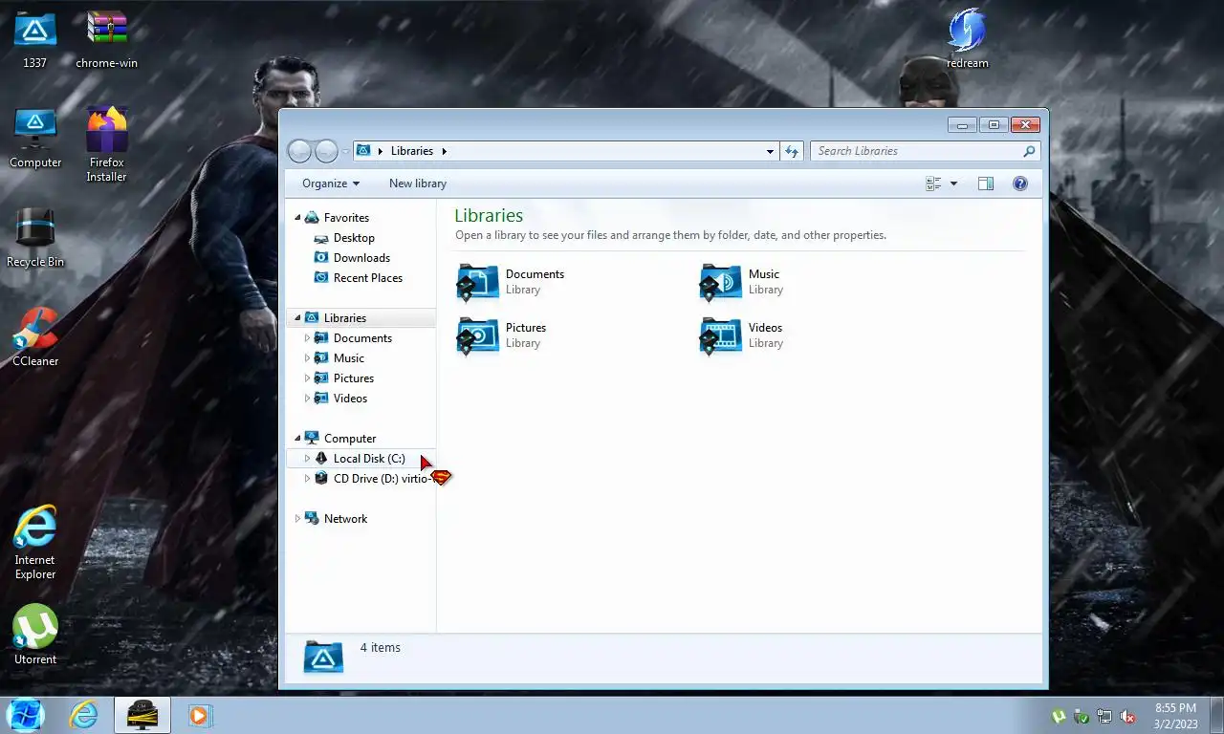Show the preview pane icon
This screenshot has width=1224, height=734.
click(x=986, y=183)
